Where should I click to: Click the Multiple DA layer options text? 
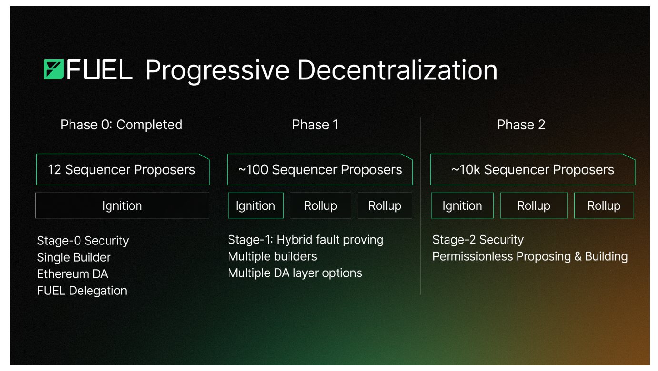[295, 273]
